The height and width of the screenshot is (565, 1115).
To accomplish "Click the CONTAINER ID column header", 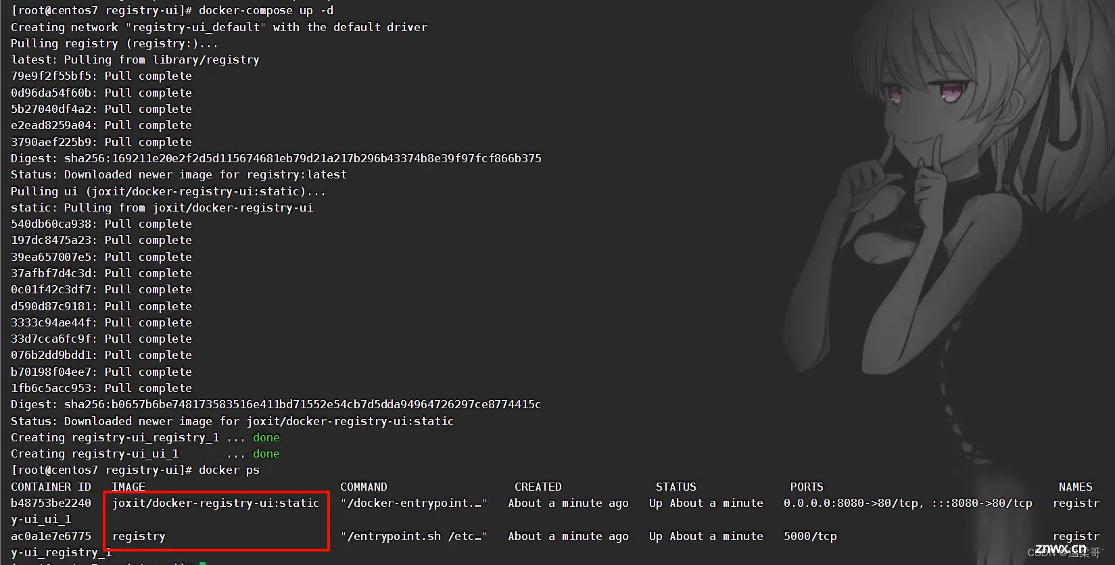I will [51, 487].
